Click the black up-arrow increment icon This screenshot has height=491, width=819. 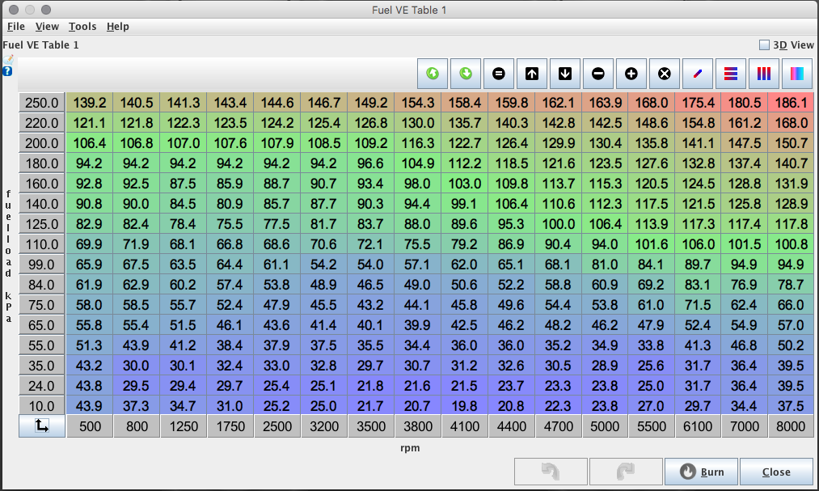point(532,74)
